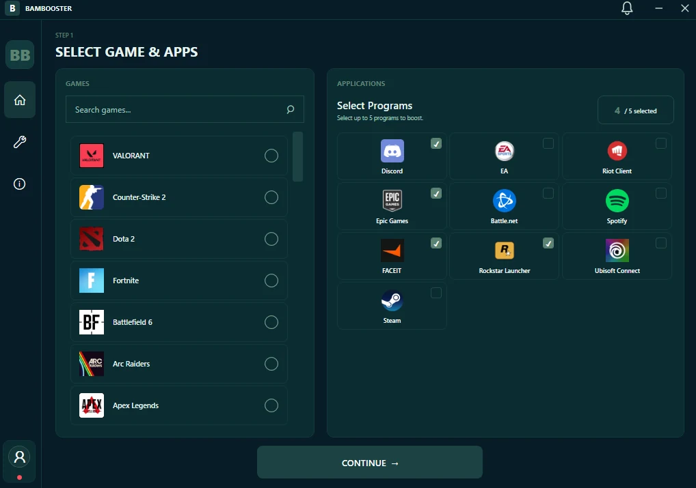
Task: Select the Counter-Strike 2 radio button
Action: pos(271,197)
